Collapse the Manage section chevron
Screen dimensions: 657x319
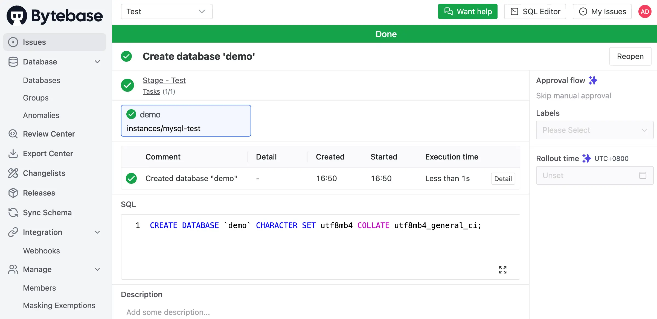tap(97, 269)
